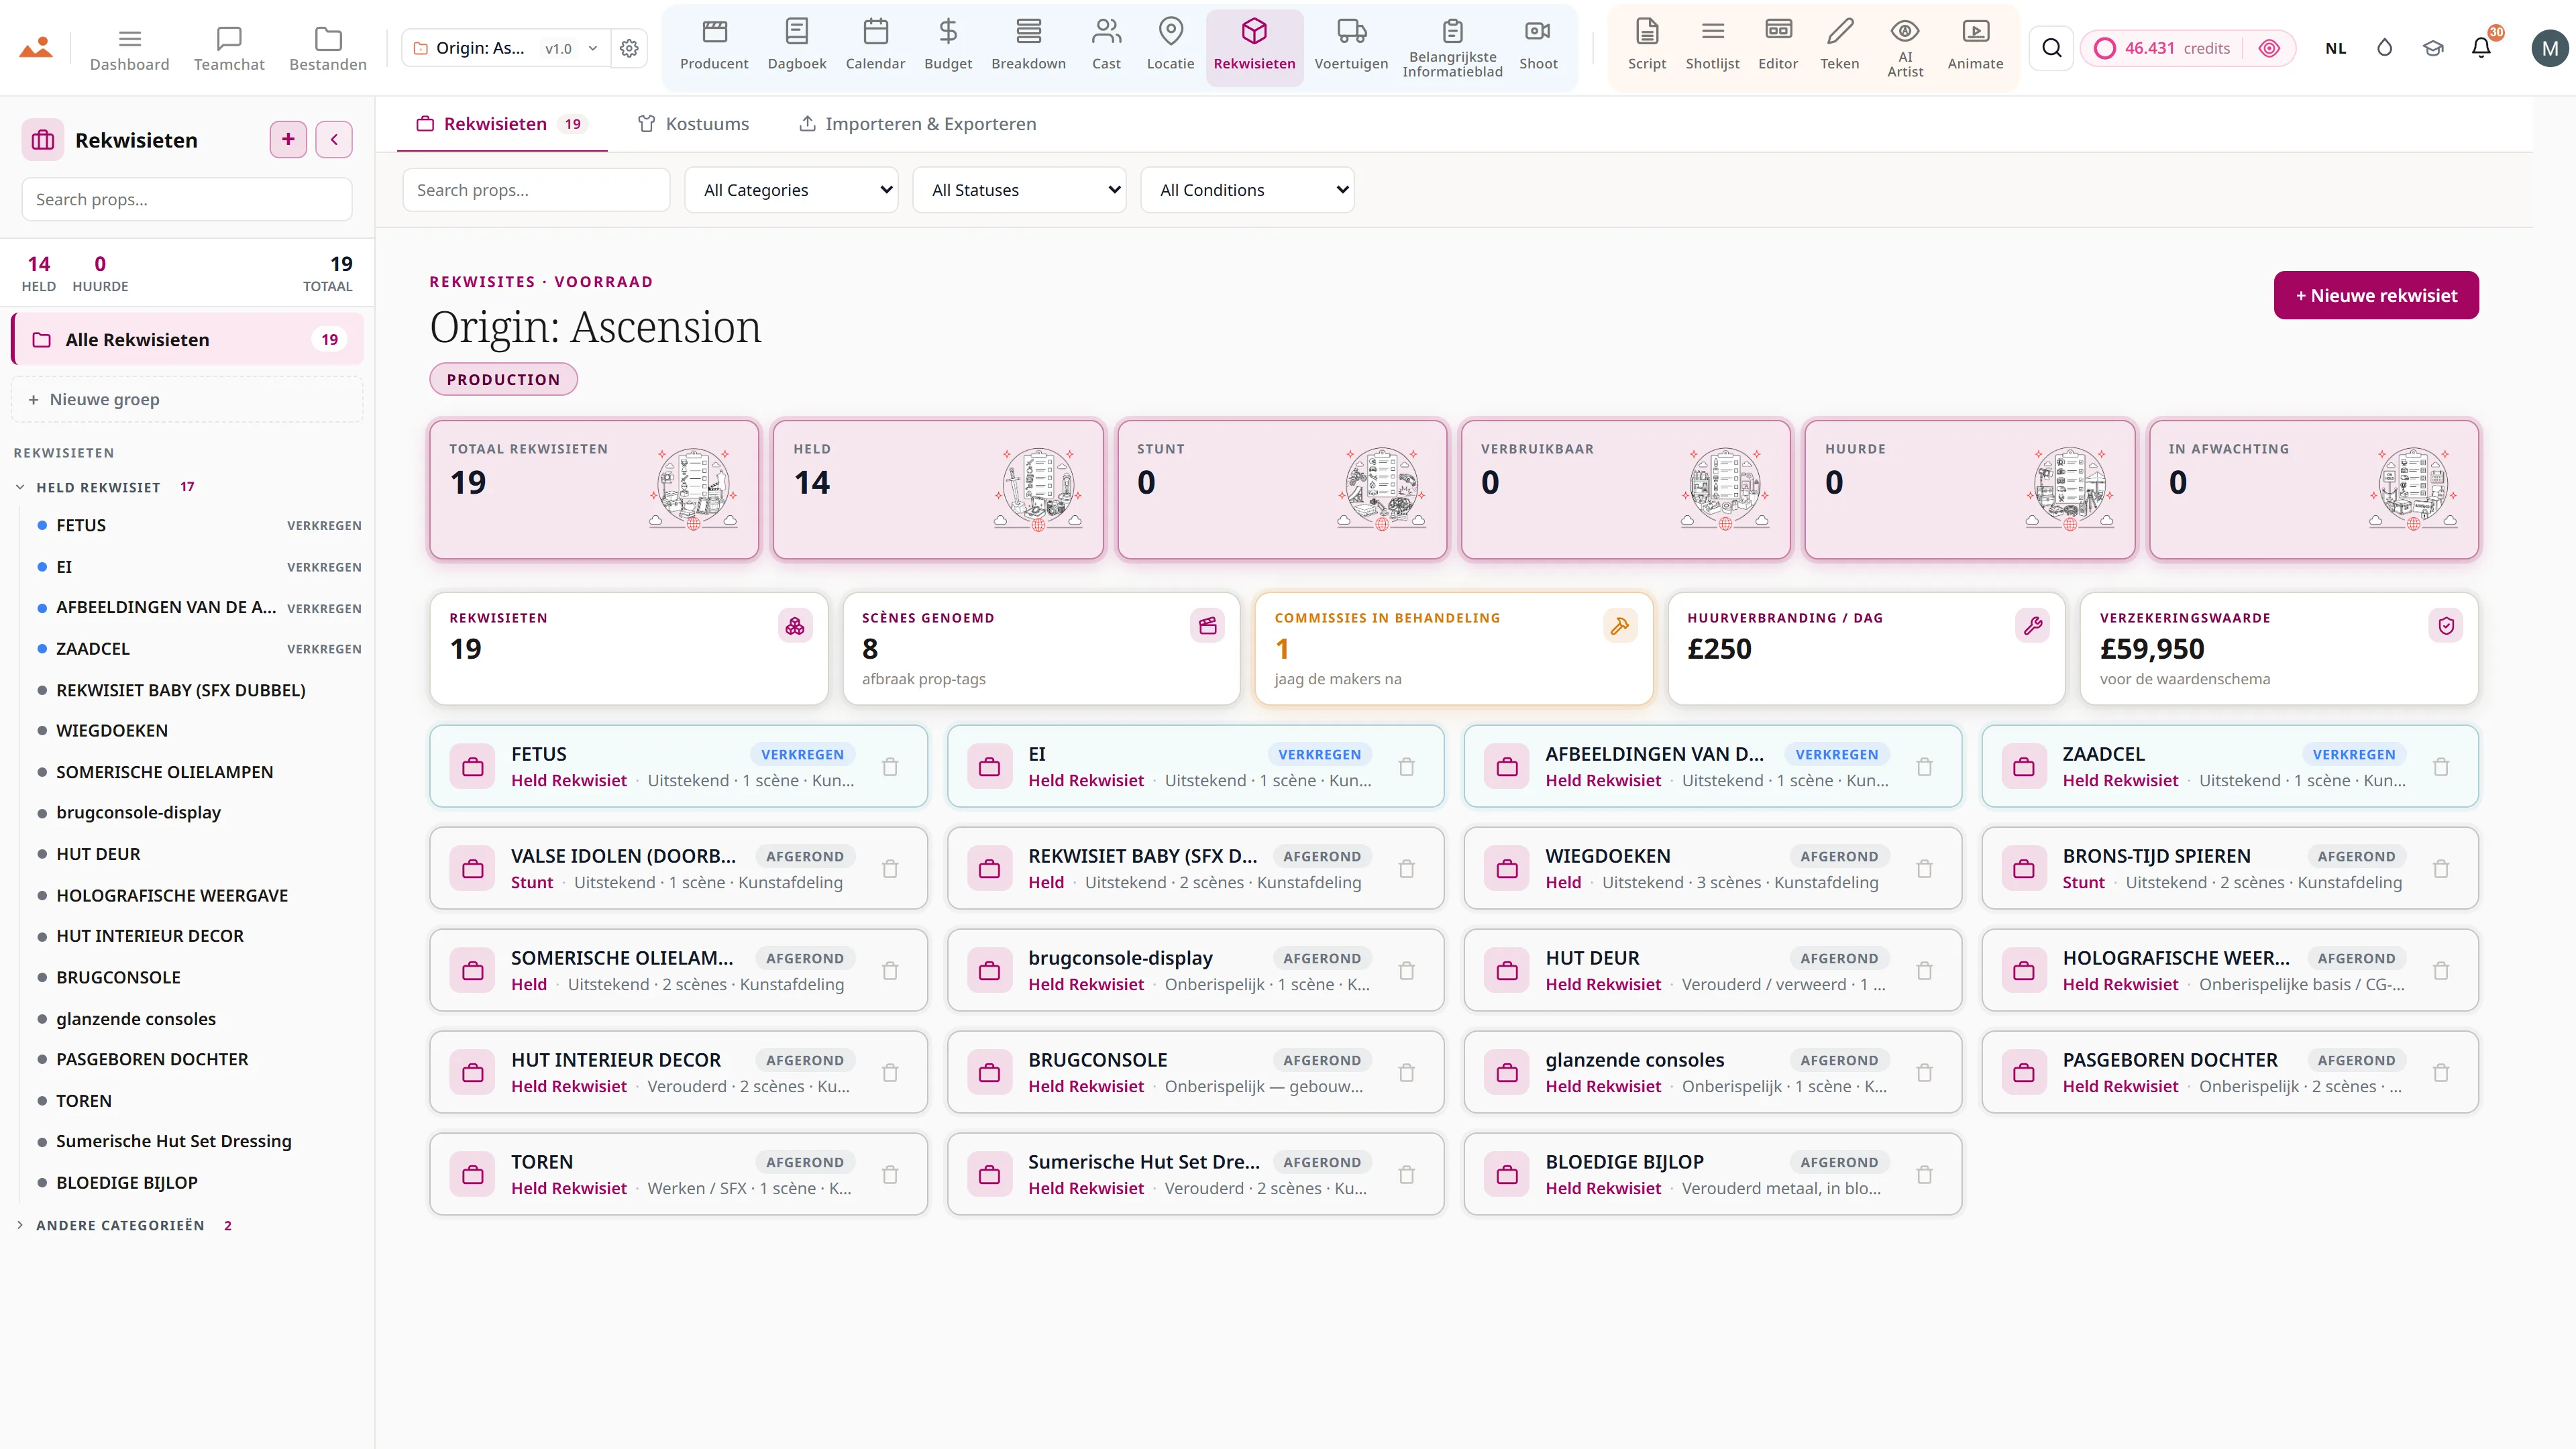Toggle the credits eye visibility icon
The image size is (2576, 1449).
click(x=2269, y=48)
